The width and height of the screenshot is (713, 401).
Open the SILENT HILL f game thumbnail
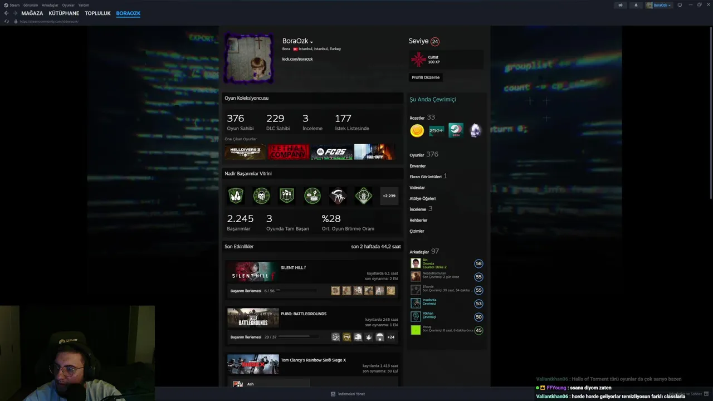pyautogui.click(x=253, y=271)
